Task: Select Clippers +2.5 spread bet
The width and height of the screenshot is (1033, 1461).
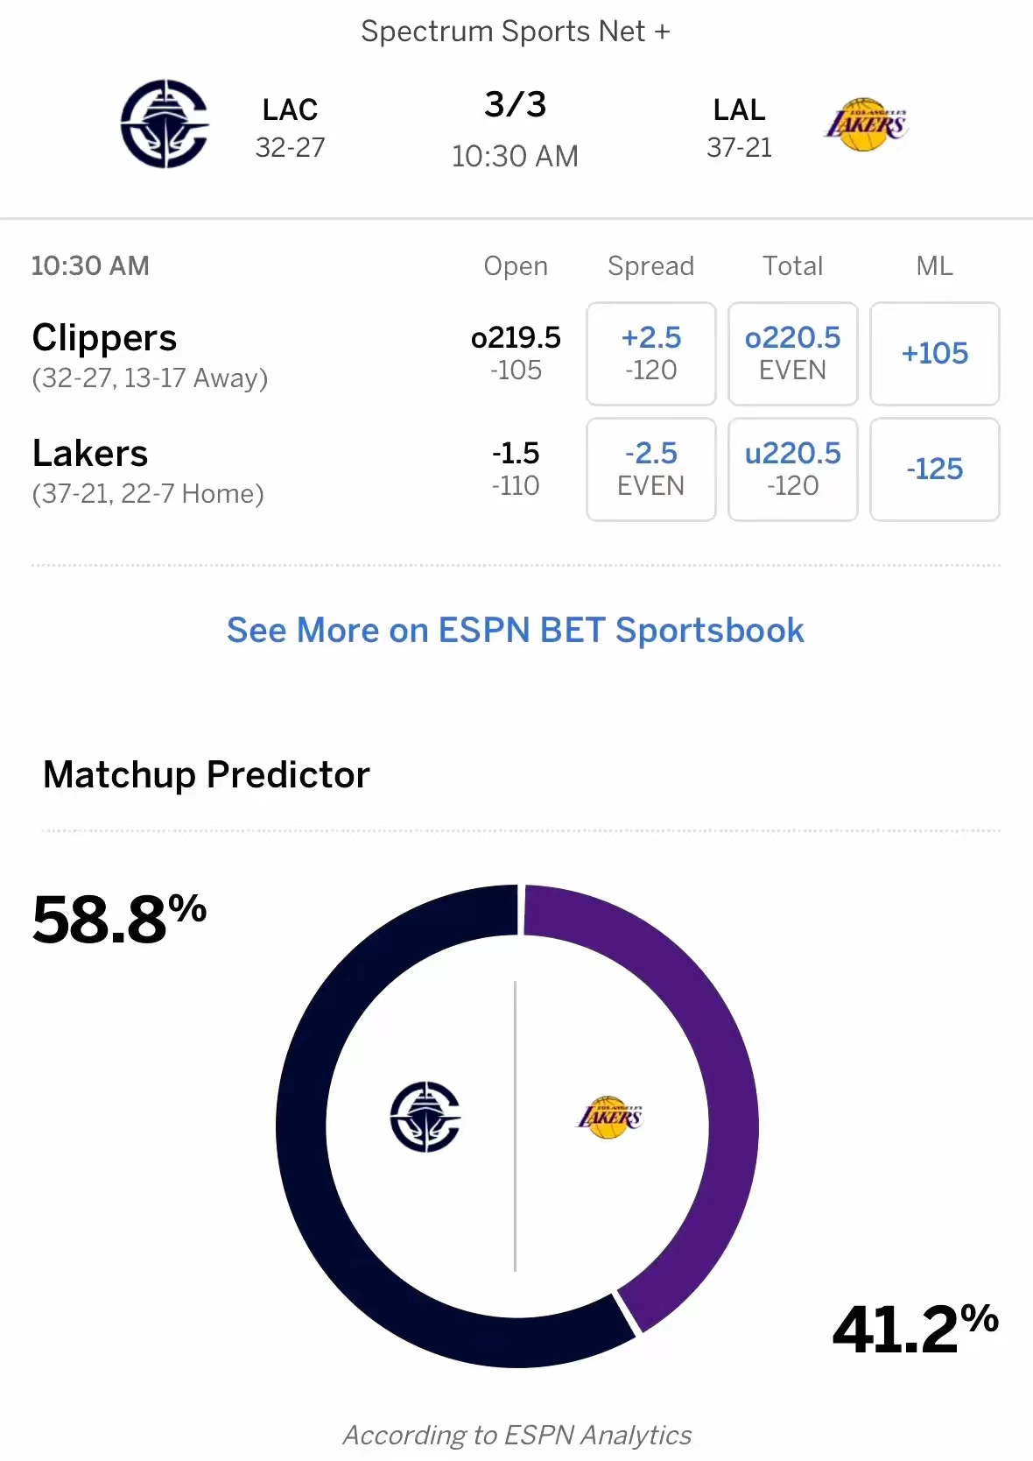Action: tap(651, 354)
